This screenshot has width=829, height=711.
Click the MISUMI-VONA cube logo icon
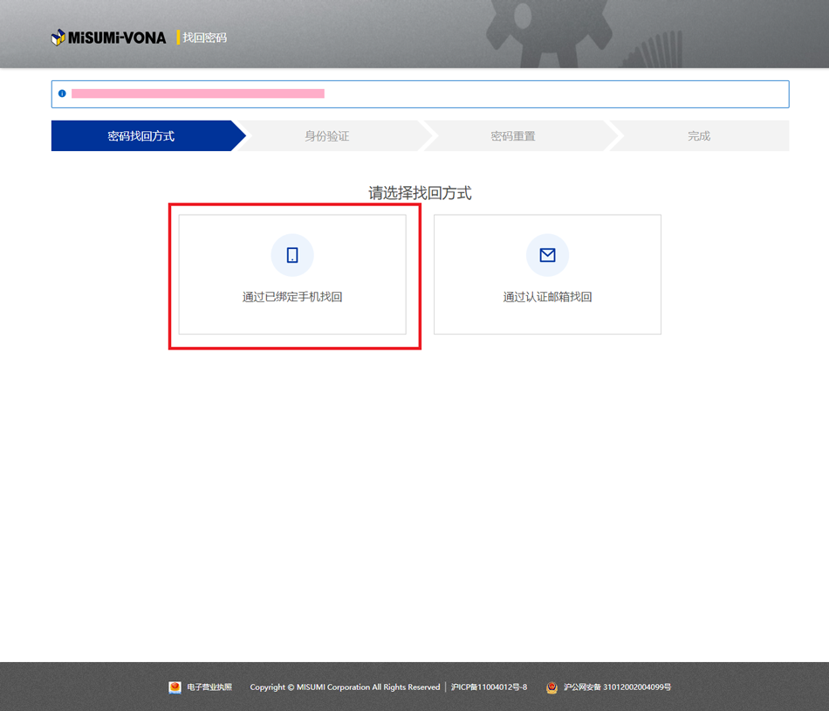tap(58, 38)
